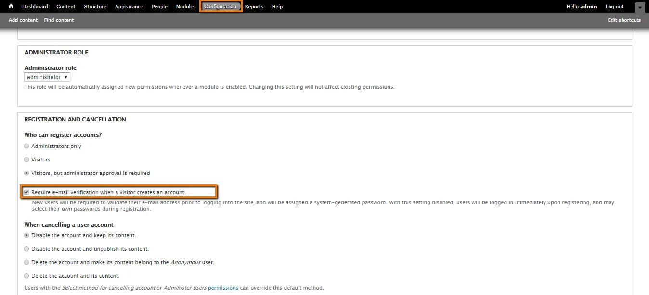Open the Structure admin menu
The image size is (649, 295).
pyautogui.click(x=95, y=7)
